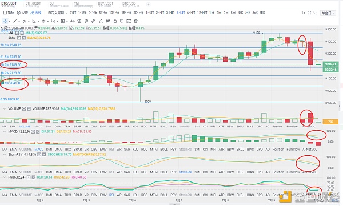Open dropdown arrow beside the wave tool
Viewport: 343px width, 206px height.
pyautogui.click(x=57, y=22)
